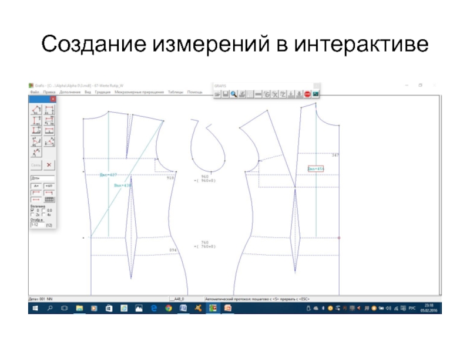Toggle the 0.0 decimals checkbox
Image resolution: width=470 pixels, height=352 pixels.
pyautogui.click(x=43, y=211)
